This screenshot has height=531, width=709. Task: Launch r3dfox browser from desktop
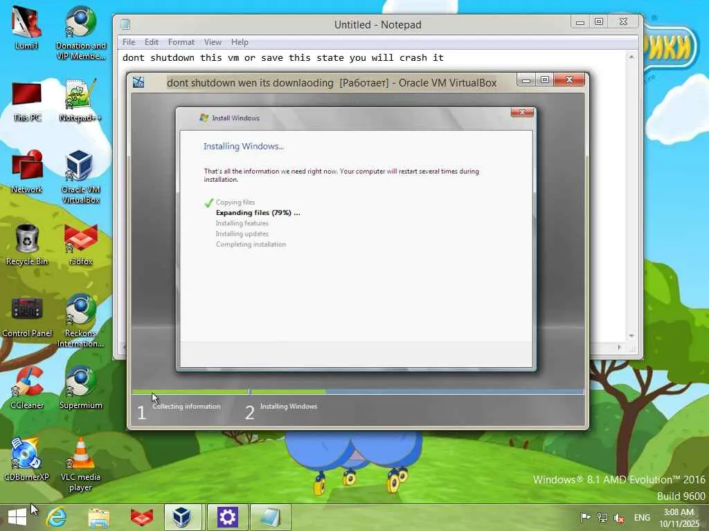tap(80, 245)
